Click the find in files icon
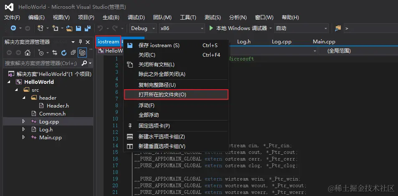Viewport: 398px width, 196px height. 338,28
